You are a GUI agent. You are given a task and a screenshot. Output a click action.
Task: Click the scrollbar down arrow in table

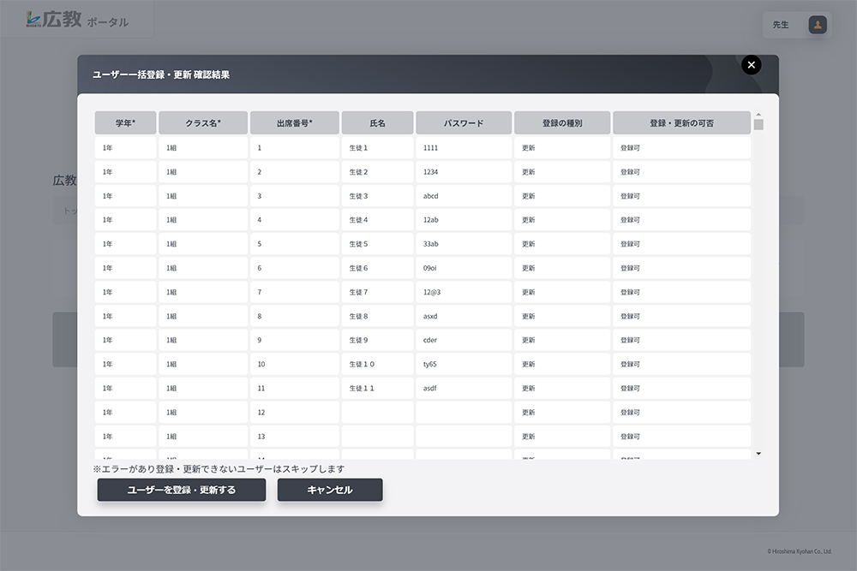point(758,454)
